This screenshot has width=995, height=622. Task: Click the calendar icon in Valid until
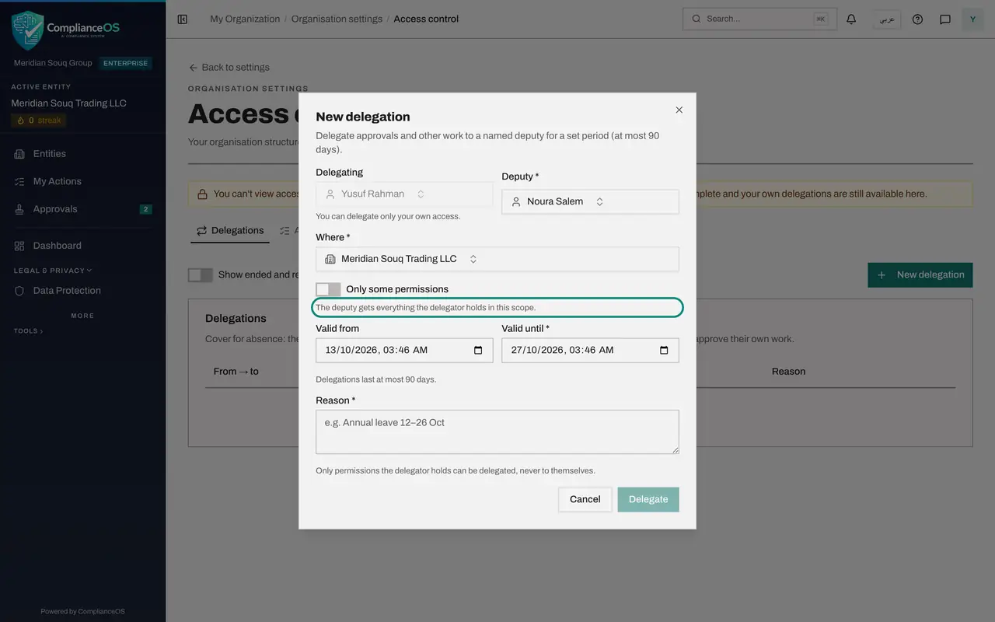pos(664,351)
